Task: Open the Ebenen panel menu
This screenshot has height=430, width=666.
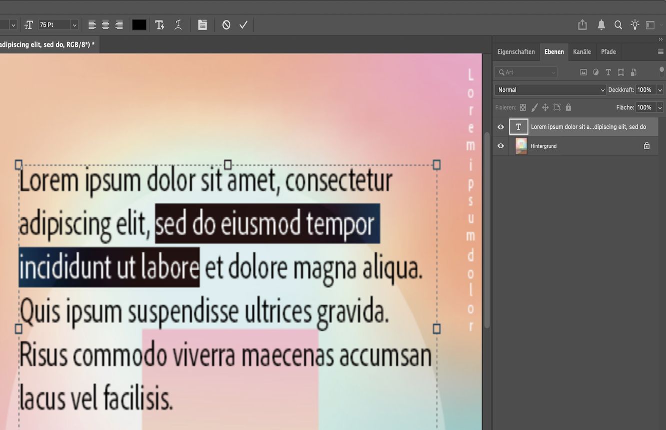Action: point(661,51)
